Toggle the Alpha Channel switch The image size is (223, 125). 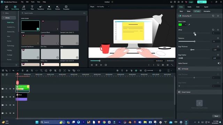click(219, 63)
